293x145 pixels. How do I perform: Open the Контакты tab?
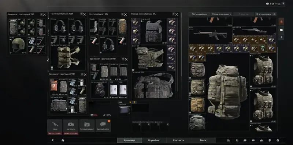tap(178, 140)
